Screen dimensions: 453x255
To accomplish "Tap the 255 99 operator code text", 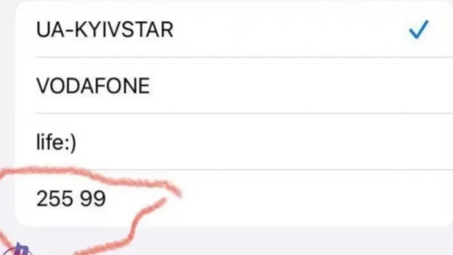I will point(71,199).
